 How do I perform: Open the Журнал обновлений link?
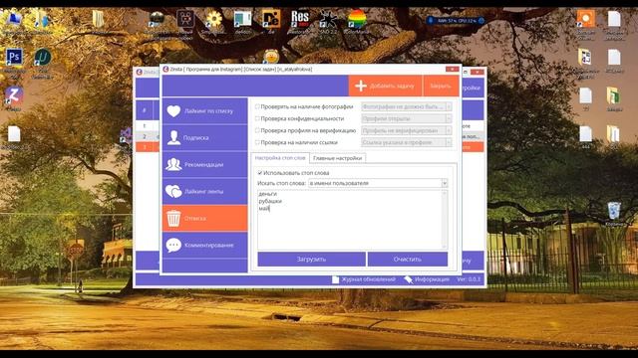tap(368, 279)
